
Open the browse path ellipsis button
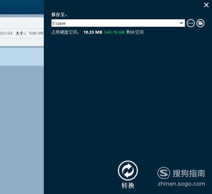click(x=191, y=23)
